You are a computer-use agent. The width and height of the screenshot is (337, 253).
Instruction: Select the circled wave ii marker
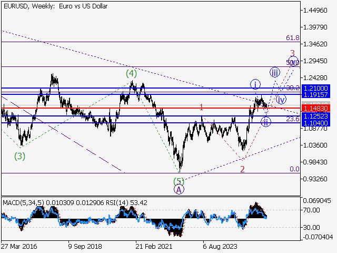[x=266, y=122]
